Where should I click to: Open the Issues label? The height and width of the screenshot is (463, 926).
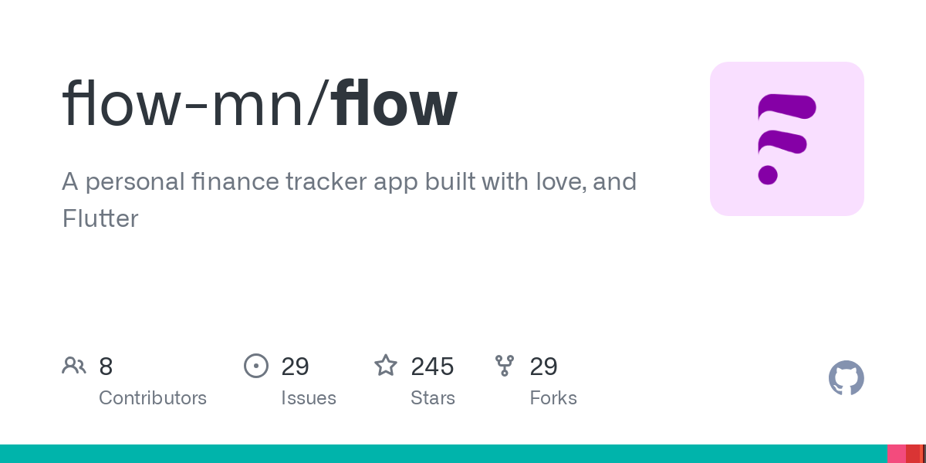tap(309, 398)
